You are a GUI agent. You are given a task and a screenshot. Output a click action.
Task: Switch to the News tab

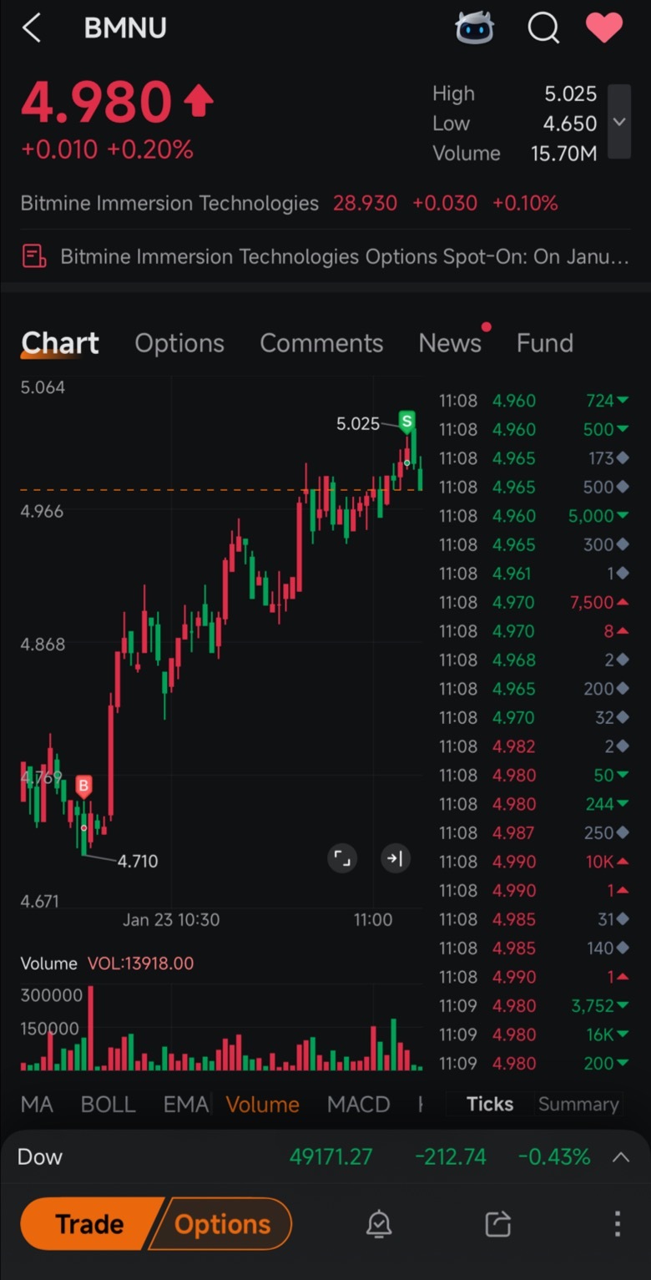coord(450,343)
